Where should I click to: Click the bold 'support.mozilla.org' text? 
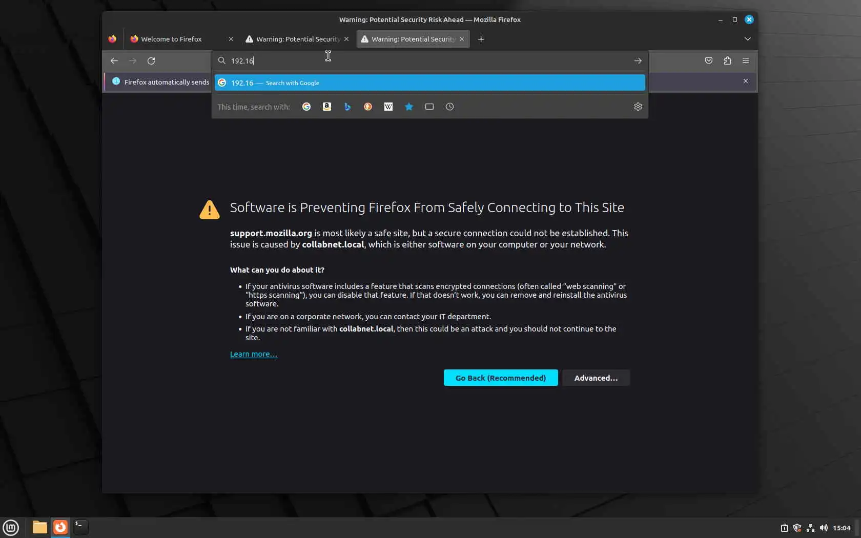pyautogui.click(x=271, y=233)
